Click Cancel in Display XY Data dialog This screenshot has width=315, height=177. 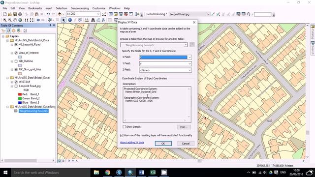tap(186, 144)
